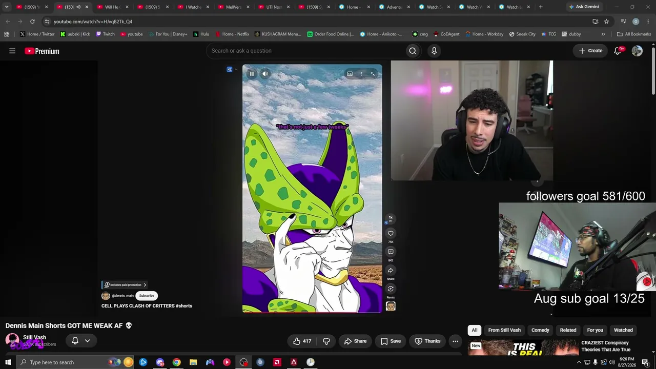Show hidden system tray icons
656x369 pixels.
(x=579, y=362)
